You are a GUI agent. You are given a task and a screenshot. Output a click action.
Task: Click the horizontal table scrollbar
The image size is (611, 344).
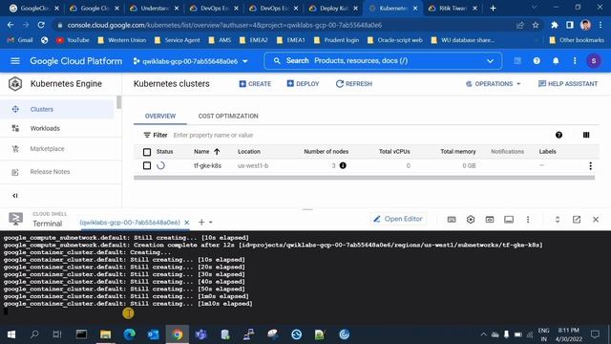pos(364,178)
